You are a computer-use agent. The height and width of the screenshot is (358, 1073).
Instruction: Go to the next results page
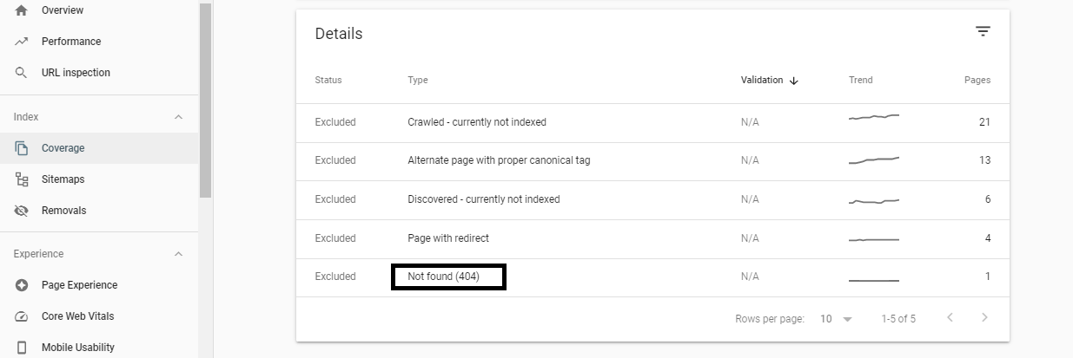984,318
